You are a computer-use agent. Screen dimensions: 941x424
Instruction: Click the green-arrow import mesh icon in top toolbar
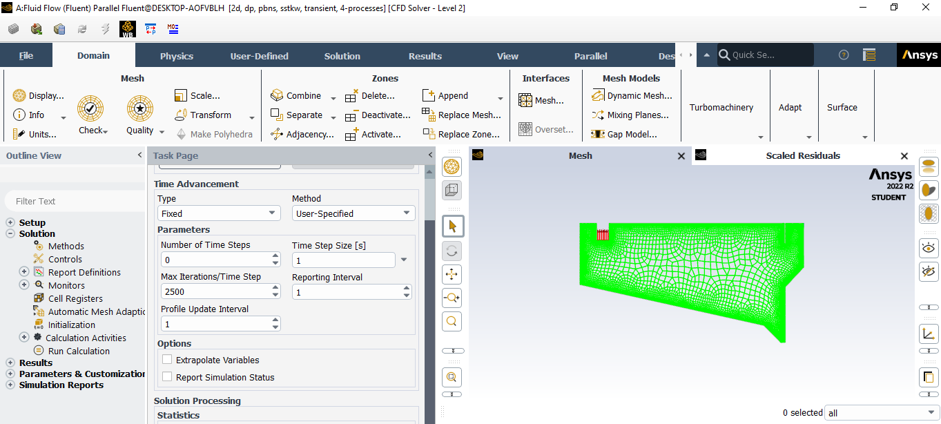point(37,29)
